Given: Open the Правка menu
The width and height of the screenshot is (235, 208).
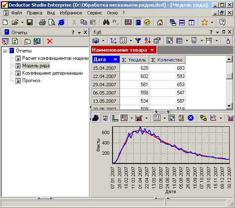Looking at the screenshot, I should [x=35, y=13].
